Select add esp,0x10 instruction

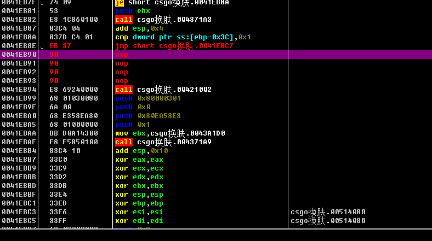pos(141,151)
